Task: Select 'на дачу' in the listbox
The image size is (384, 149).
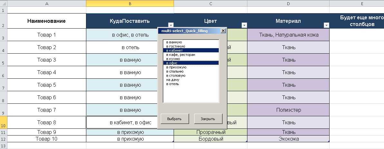Action: coord(191,80)
